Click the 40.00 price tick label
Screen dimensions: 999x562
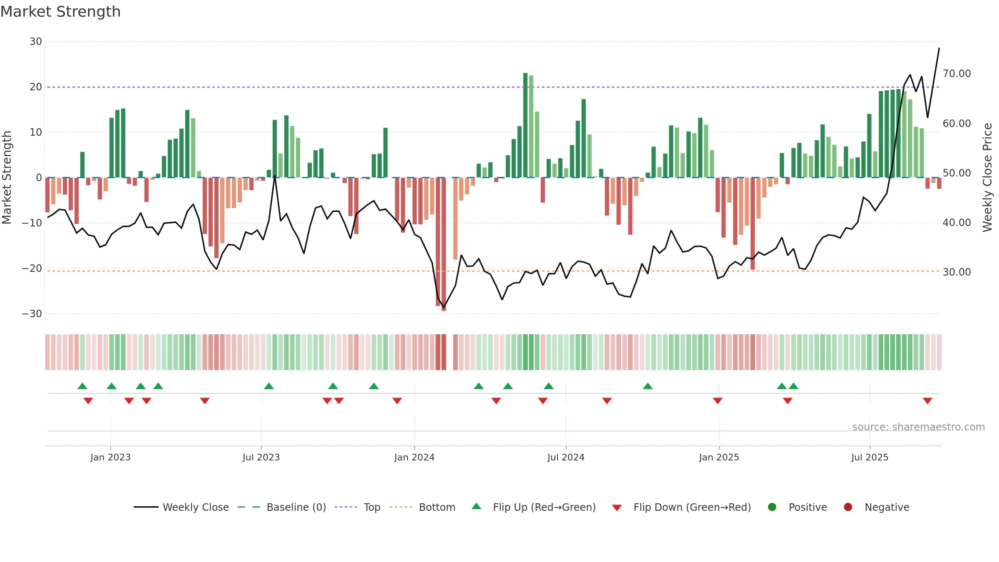pyautogui.click(x=957, y=223)
